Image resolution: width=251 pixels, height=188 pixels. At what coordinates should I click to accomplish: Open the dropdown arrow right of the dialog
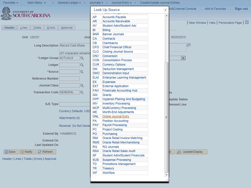click(183, 58)
